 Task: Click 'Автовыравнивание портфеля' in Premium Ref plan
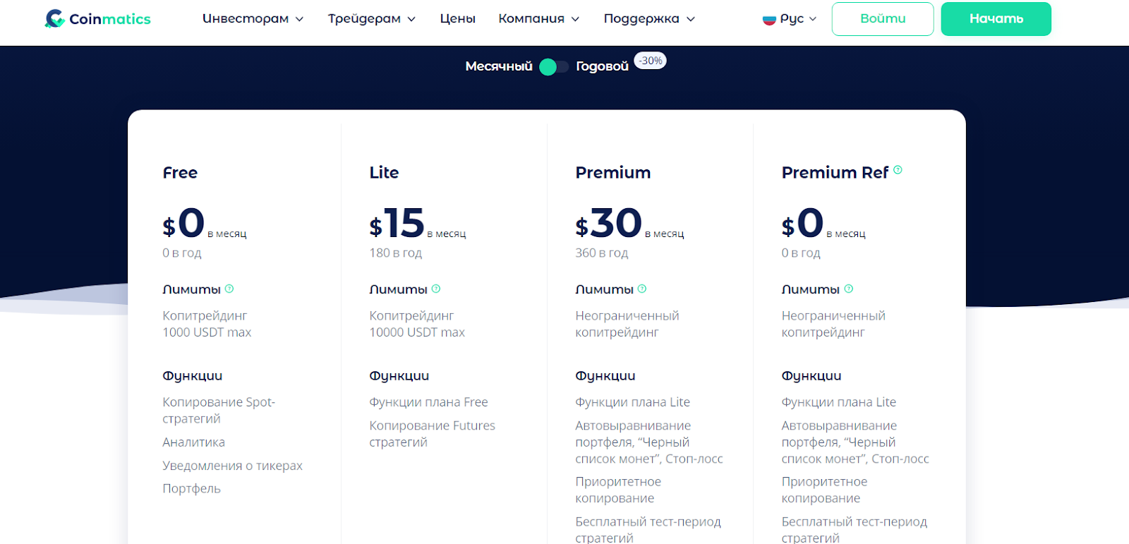coord(855,442)
